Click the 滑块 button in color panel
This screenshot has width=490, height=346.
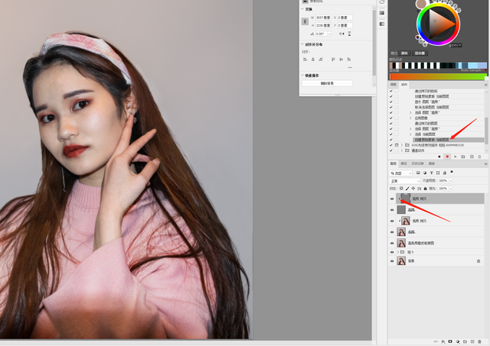tap(404, 53)
